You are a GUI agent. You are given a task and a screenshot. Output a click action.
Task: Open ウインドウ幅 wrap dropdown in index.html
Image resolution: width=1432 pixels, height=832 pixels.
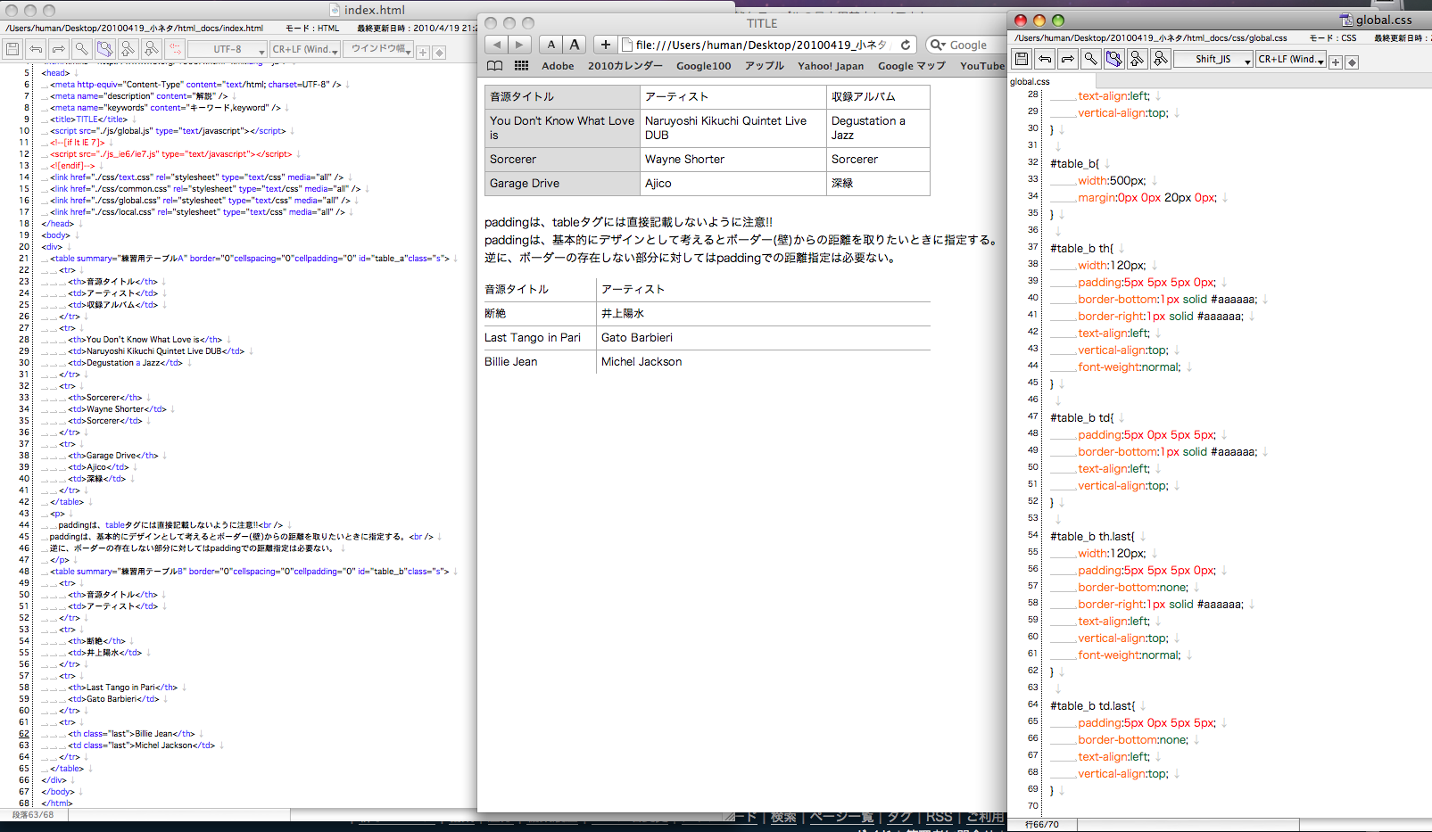378,50
